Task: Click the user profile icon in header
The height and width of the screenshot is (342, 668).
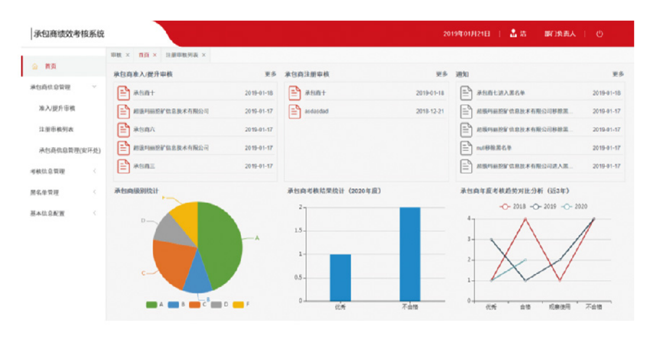Action: click(513, 34)
